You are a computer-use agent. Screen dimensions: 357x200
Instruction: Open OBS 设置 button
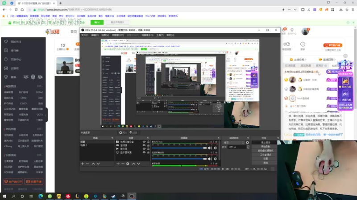click(266, 159)
